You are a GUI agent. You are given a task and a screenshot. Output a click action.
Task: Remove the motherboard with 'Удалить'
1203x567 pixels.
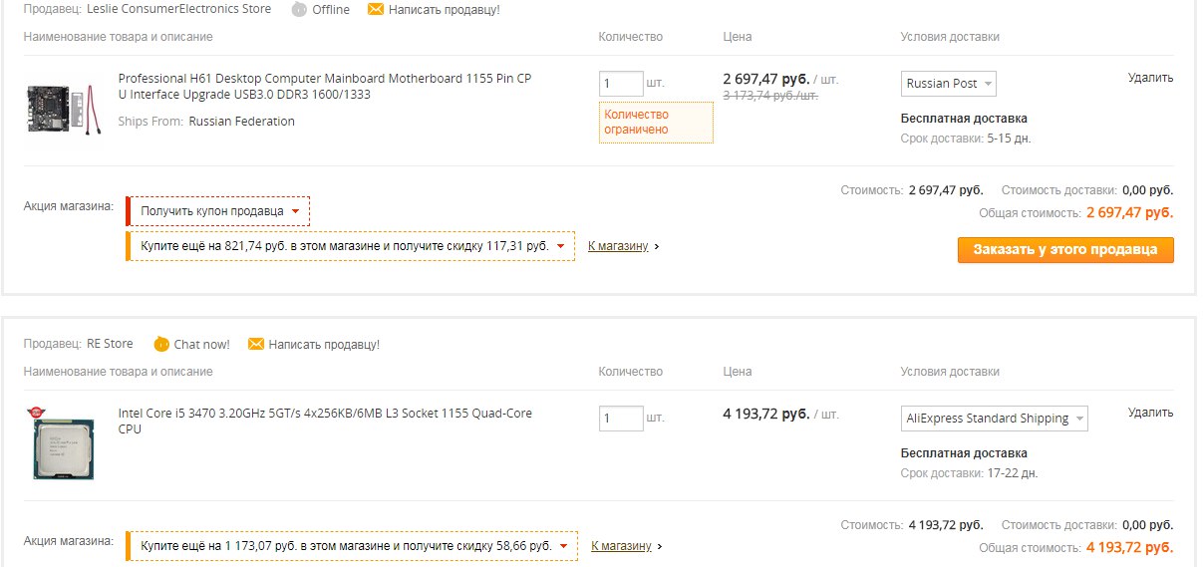pos(1150,78)
